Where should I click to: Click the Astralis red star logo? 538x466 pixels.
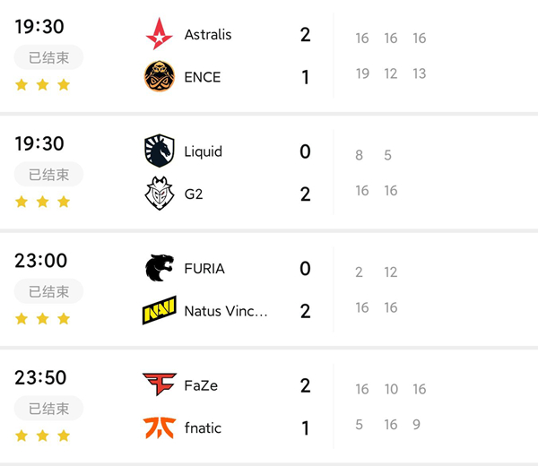click(x=160, y=33)
